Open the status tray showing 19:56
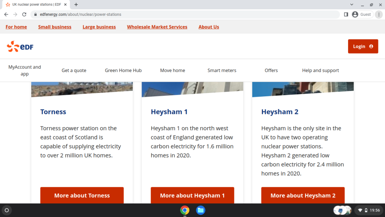This screenshot has width=385, height=217. (x=369, y=210)
